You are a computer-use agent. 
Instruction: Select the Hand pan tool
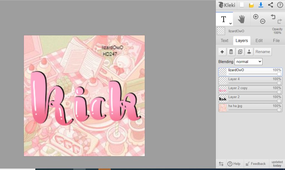[241, 19]
